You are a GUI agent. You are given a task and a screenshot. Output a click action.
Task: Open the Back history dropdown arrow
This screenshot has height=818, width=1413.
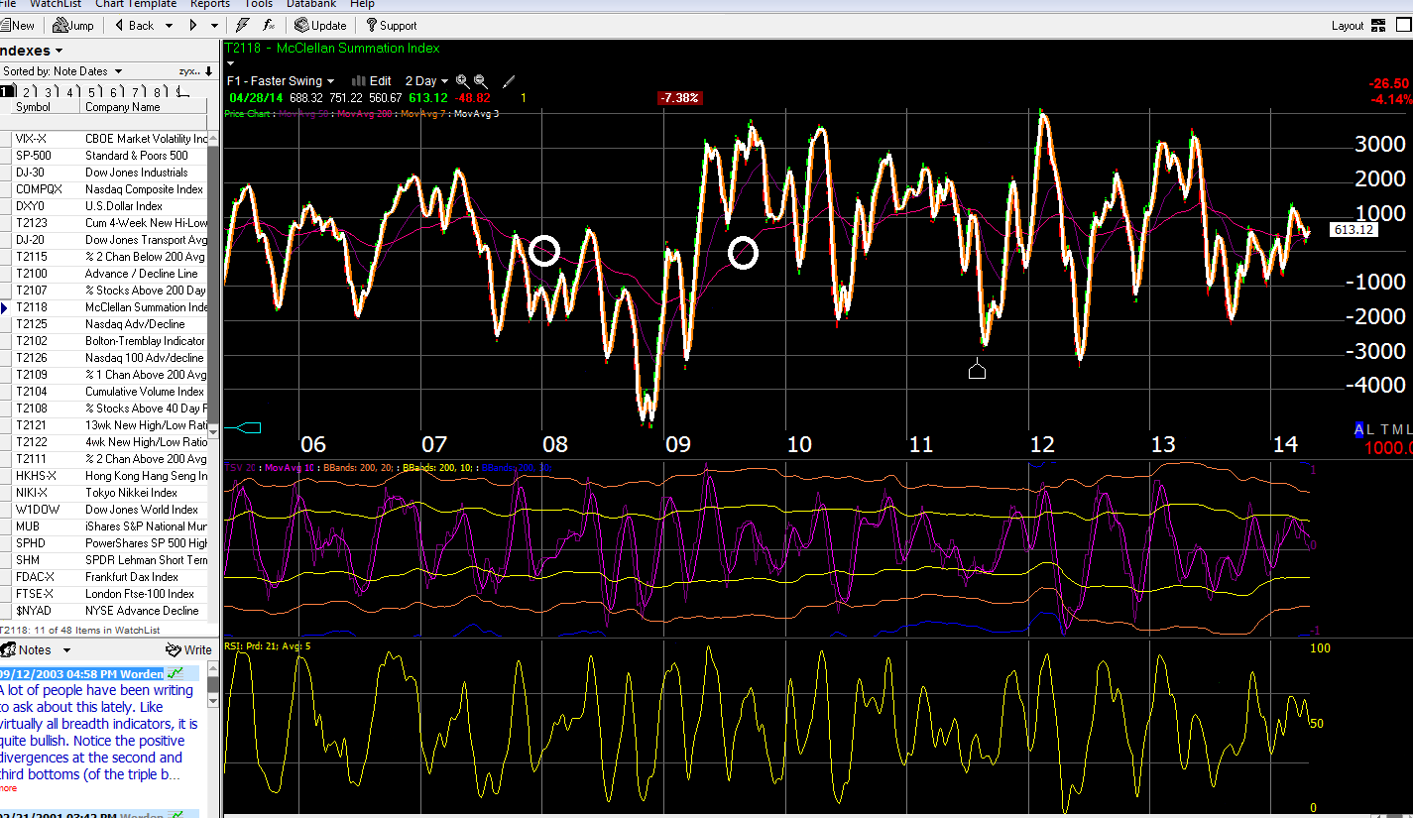pos(169,26)
